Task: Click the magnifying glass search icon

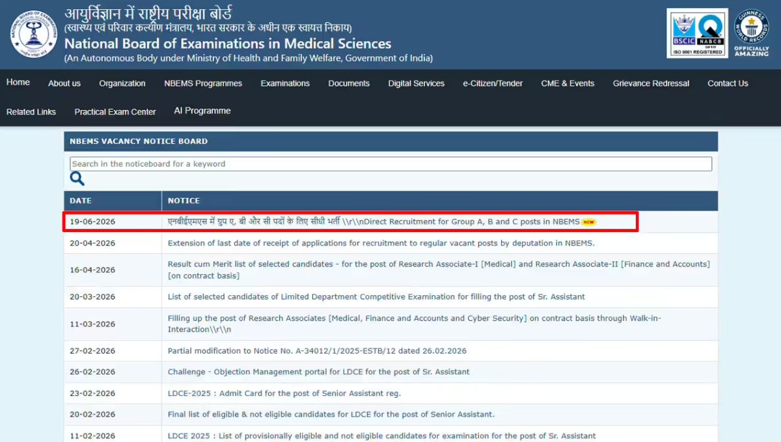Action: tap(77, 179)
